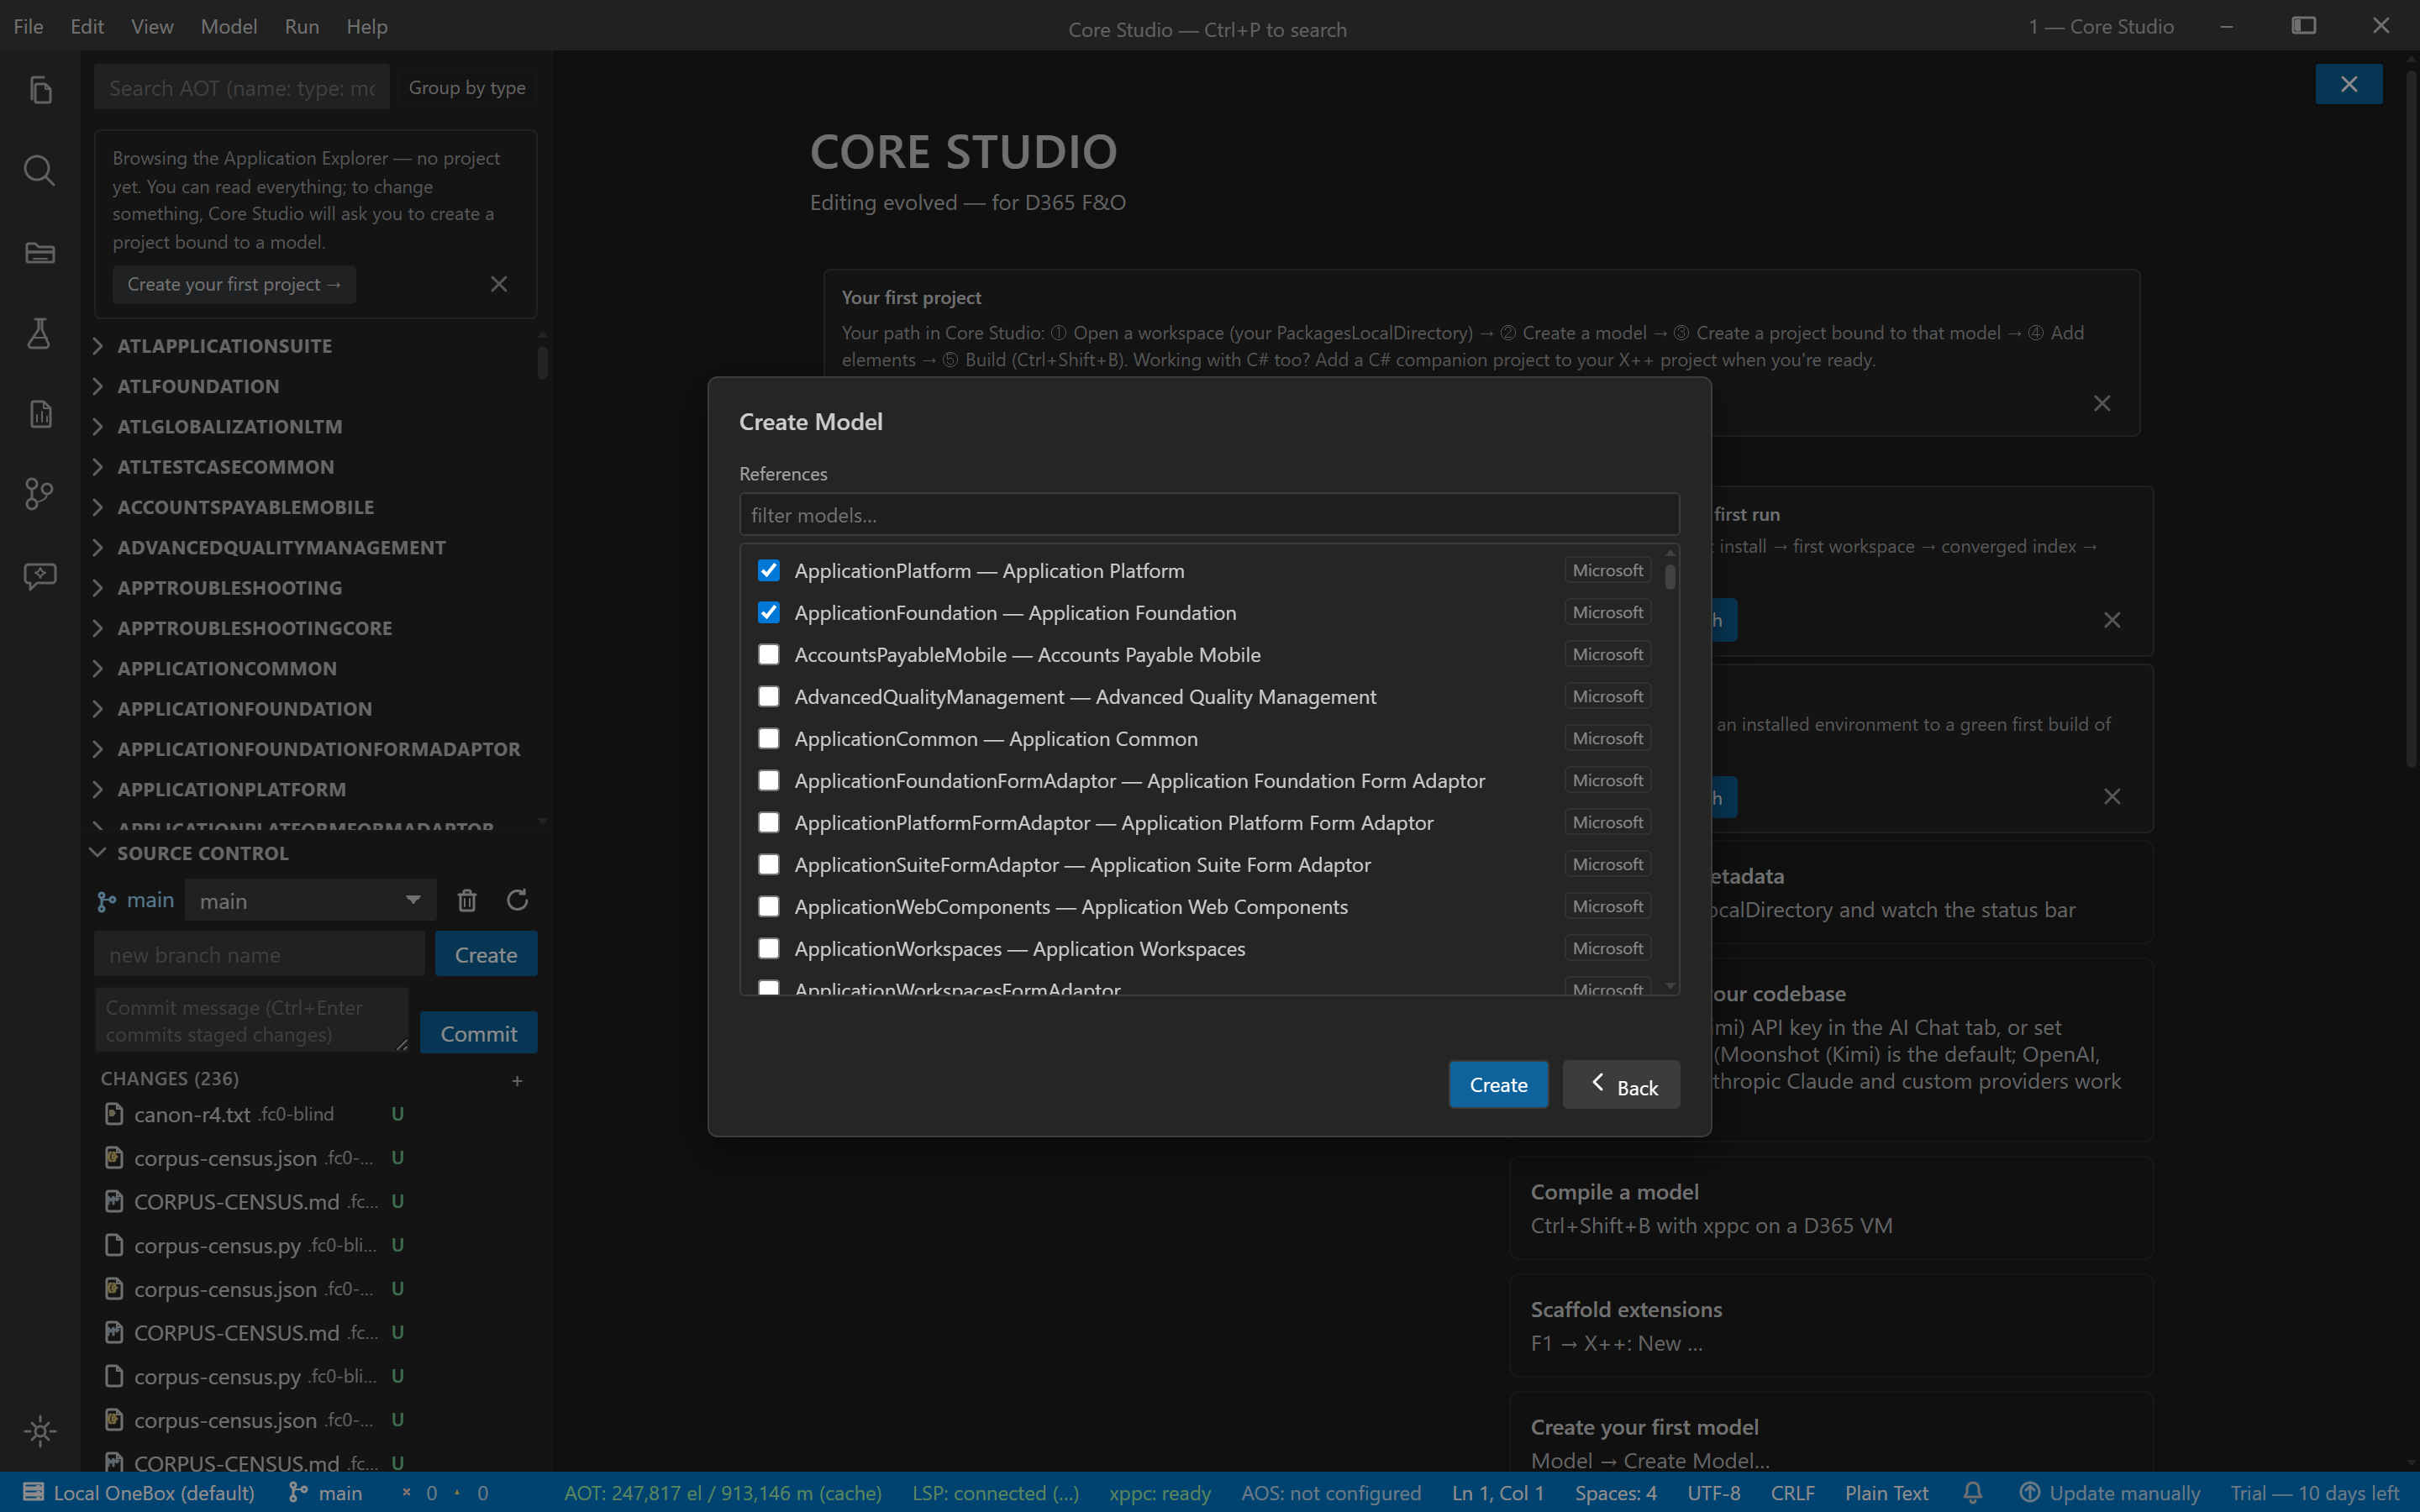Focus the new branch name field

coord(259,954)
